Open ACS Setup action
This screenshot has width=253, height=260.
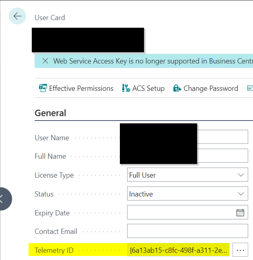(x=143, y=88)
